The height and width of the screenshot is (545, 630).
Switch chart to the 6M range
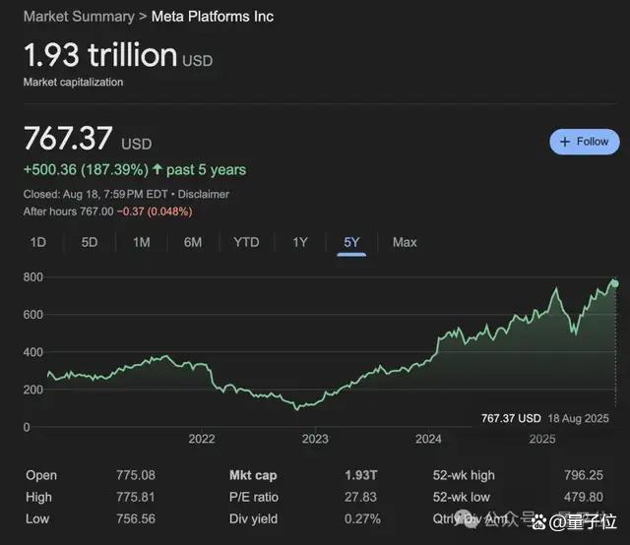[193, 242]
